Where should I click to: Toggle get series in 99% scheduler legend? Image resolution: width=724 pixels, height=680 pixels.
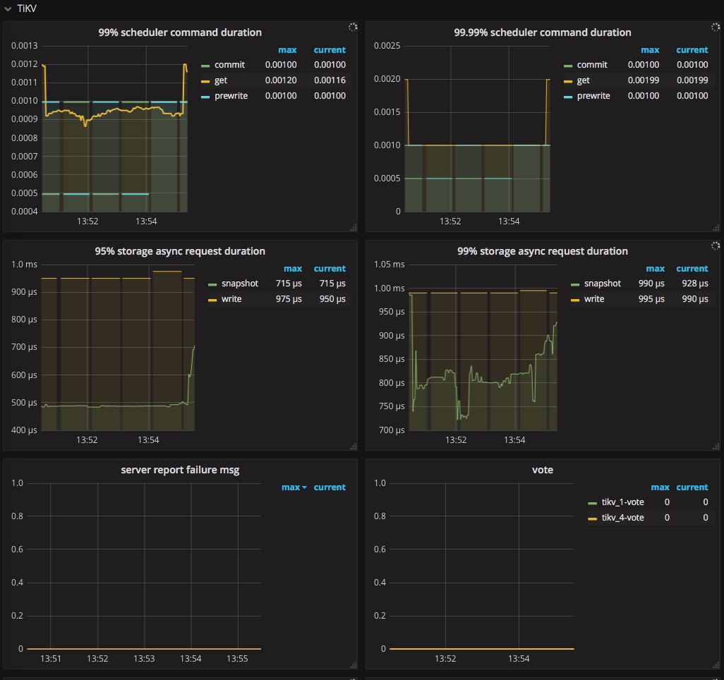[220, 80]
